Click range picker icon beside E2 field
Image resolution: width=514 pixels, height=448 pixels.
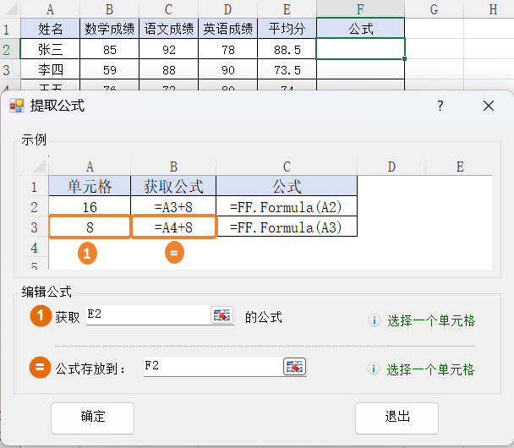click(221, 315)
